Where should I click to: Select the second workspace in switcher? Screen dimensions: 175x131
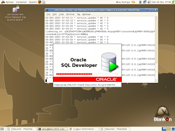[x=169, y=129]
